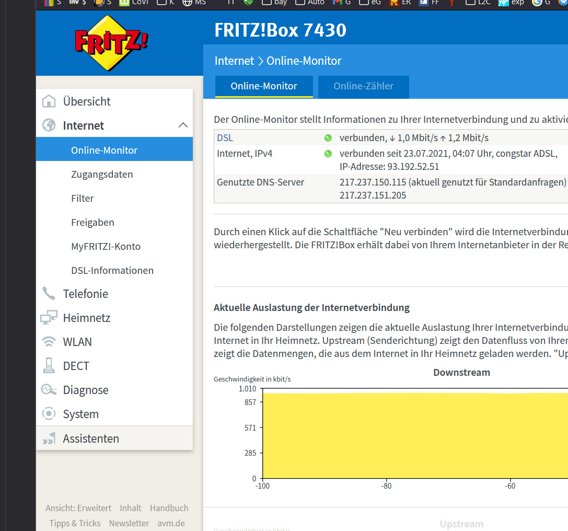Open Übersicht via the house icon
Screen dimensions: 568x531
[49, 101]
